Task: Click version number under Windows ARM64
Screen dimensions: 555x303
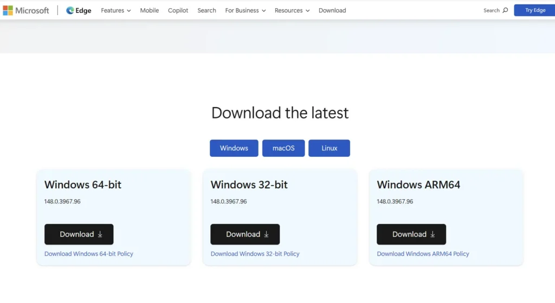Action: tap(395, 201)
